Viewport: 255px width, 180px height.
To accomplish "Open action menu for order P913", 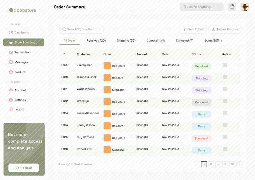I will tap(225, 113).
